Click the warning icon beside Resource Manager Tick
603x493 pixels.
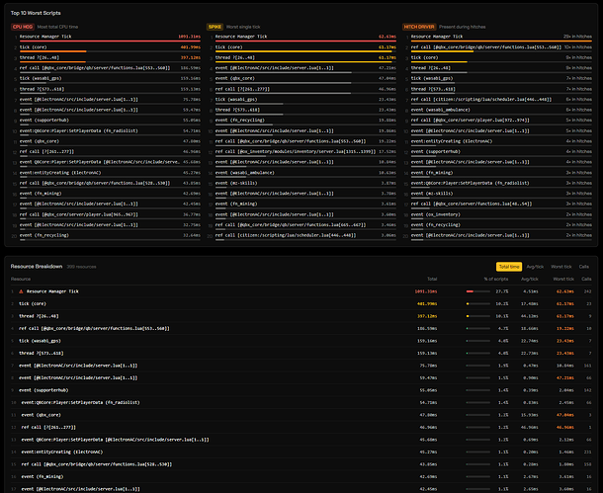click(x=21, y=291)
